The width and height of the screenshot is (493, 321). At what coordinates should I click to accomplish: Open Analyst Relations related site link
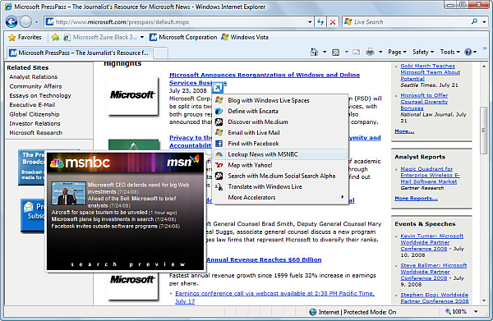pyautogui.click(x=34, y=77)
